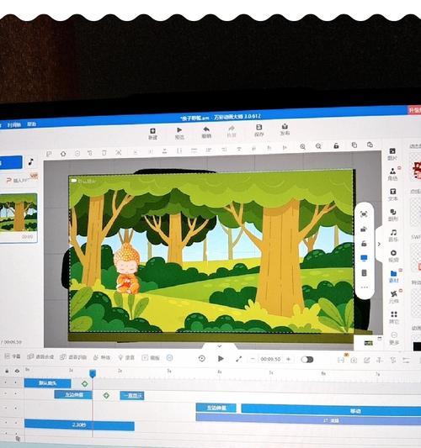Collapse the timeline with the downward chevron
Screen dimensions: 421x448
coord(220,346)
